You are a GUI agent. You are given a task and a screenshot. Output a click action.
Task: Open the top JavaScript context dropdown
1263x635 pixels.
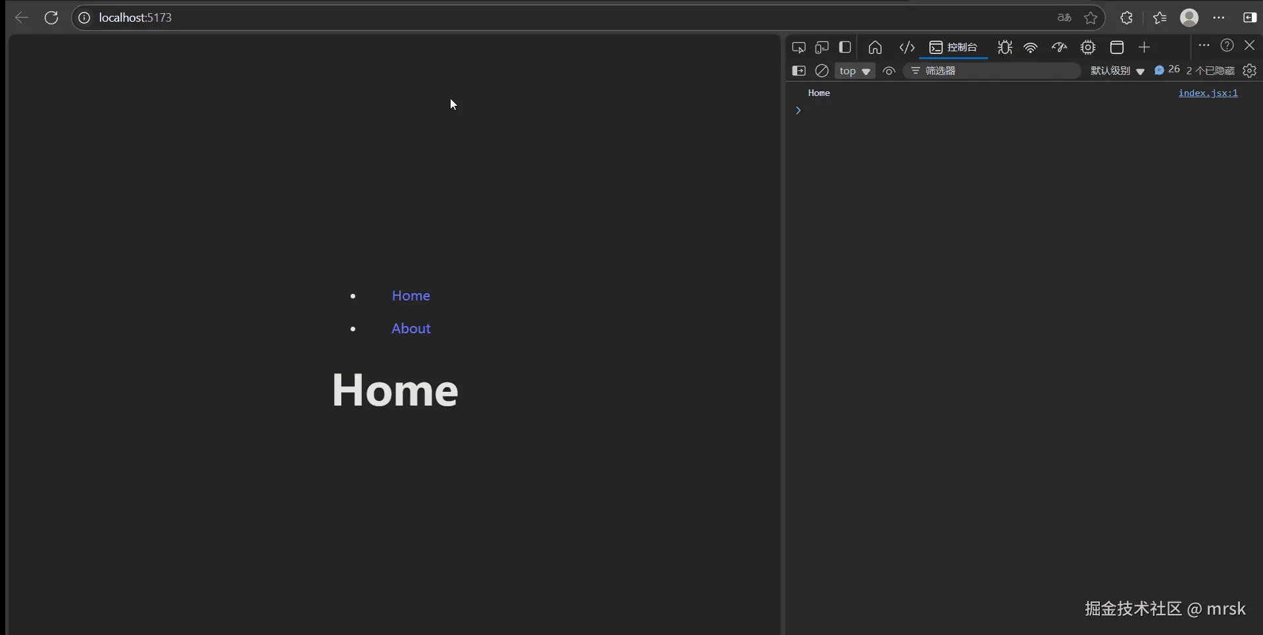[854, 71]
